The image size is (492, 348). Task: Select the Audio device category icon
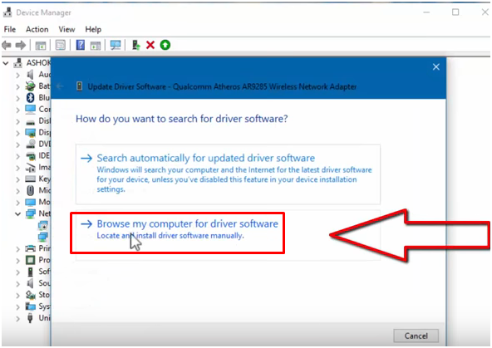[x=31, y=75]
